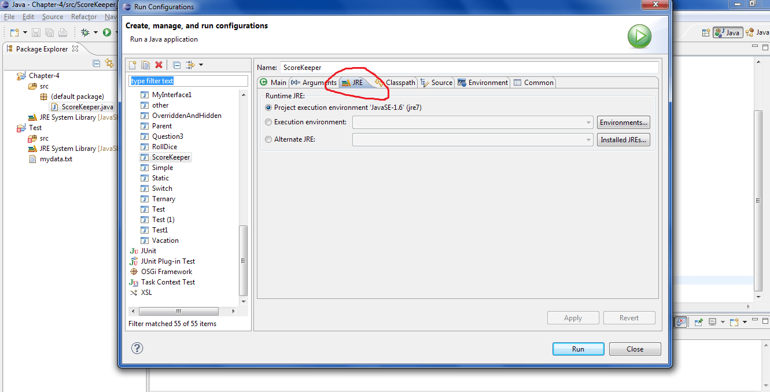Click the help question mark icon
The height and width of the screenshot is (392, 770).
tap(137, 348)
